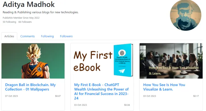Click Aditya Madhok's round profile avatar
The height and width of the screenshot is (111, 206).
coord(186,15)
